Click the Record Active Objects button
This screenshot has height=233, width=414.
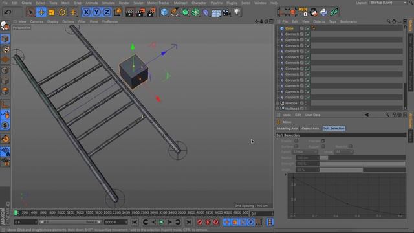coord(200,222)
